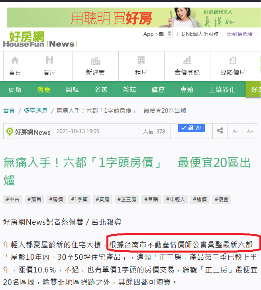
Task: Decrease font size with A- button
Action: [235, 131]
